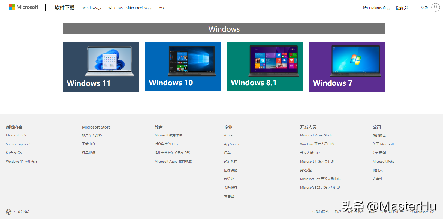The image size is (443, 219).
Task: Open the 医疗保健 link
Action: coord(231,170)
